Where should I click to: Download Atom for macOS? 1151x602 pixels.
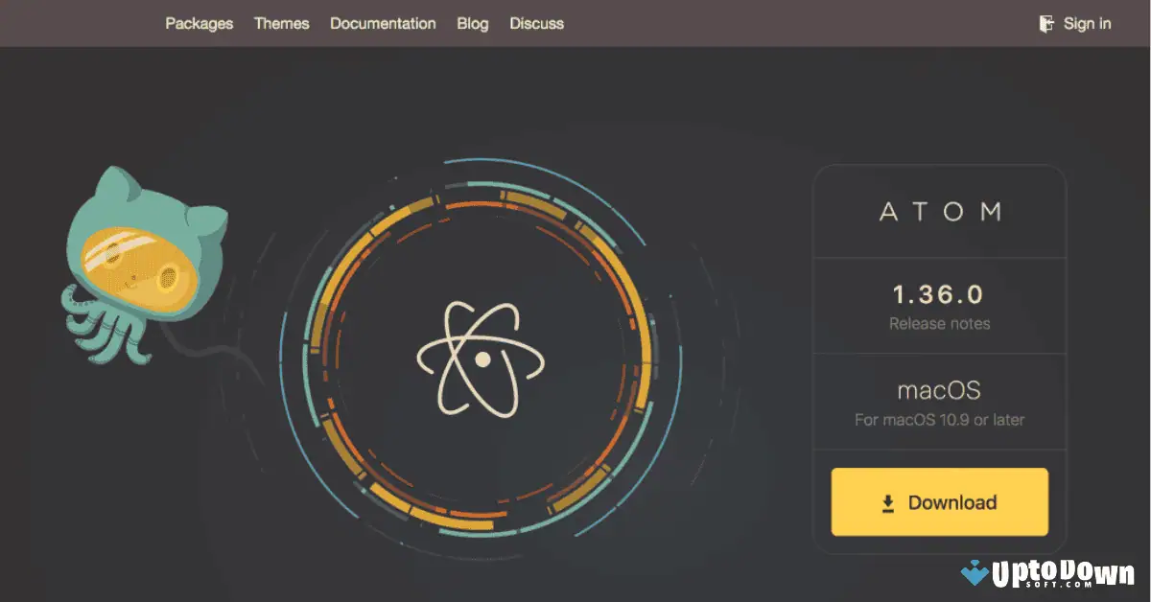938,501
